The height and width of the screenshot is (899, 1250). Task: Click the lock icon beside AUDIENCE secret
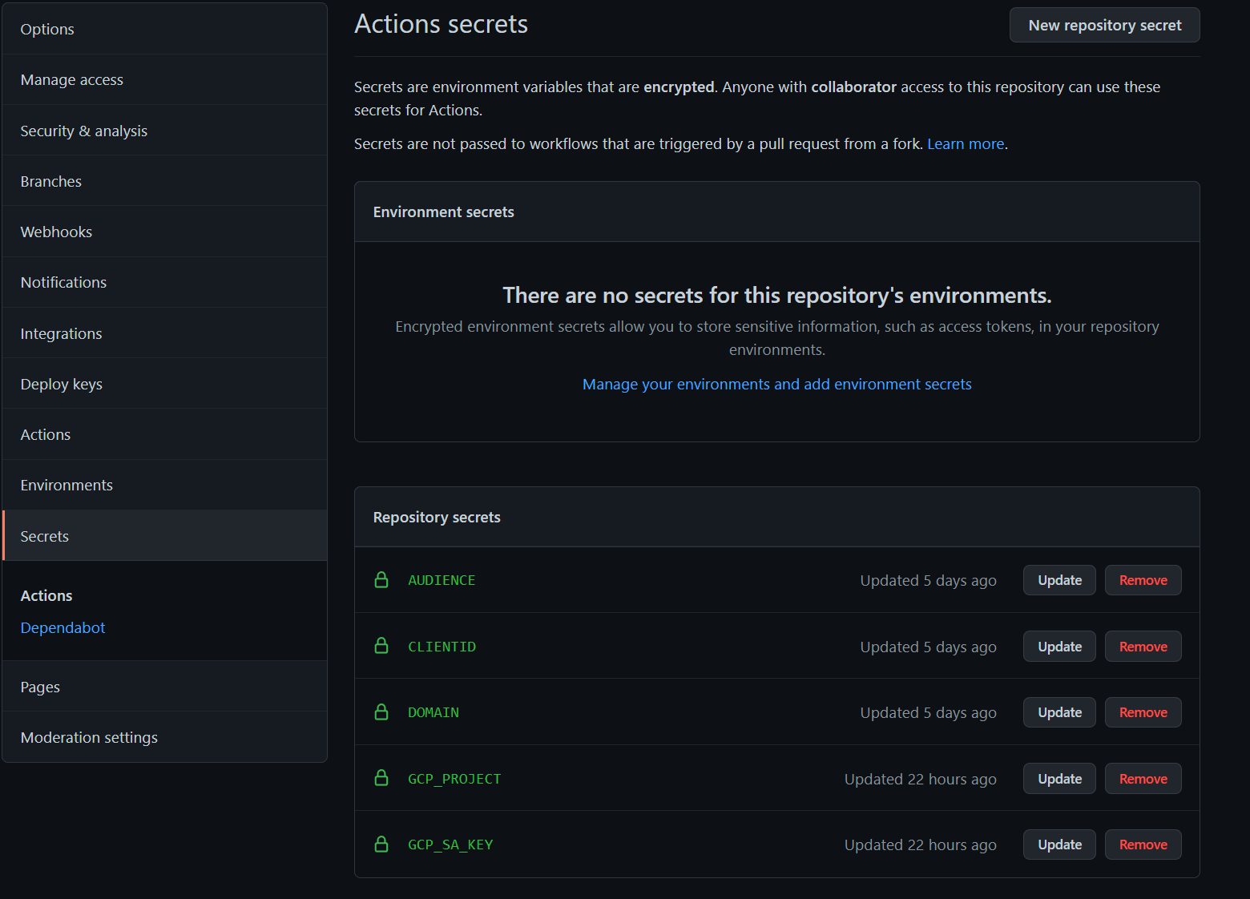(381, 579)
